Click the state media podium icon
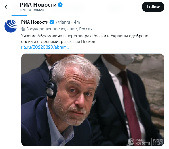This screenshot has height=149, width=169. (23, 29)
